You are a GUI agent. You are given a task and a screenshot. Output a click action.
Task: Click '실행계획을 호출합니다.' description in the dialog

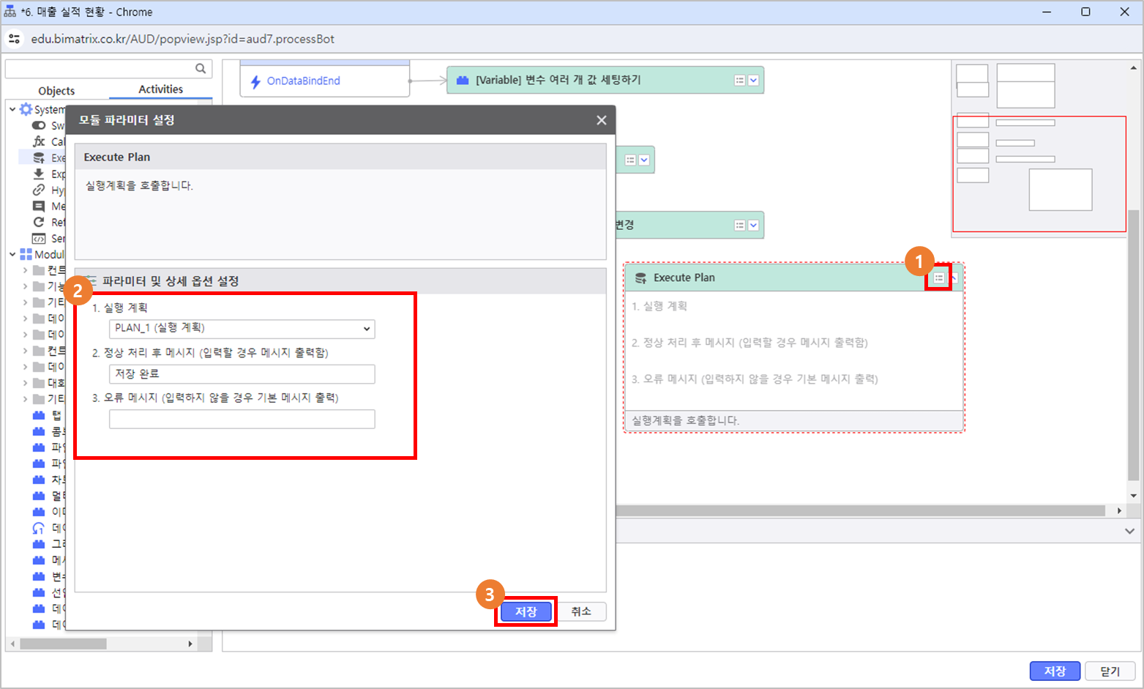tap(139, 186)
